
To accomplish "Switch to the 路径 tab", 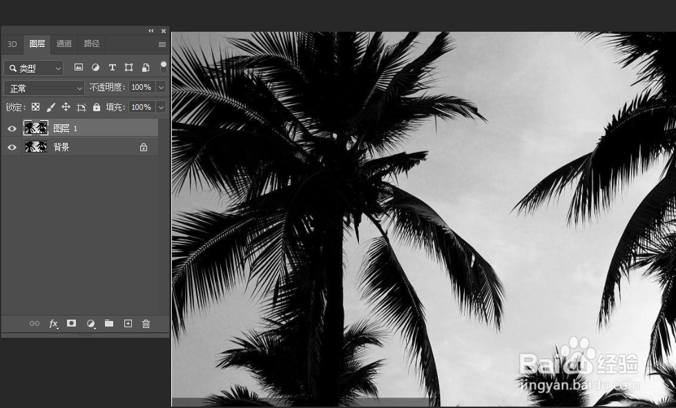I will (91, 43).
